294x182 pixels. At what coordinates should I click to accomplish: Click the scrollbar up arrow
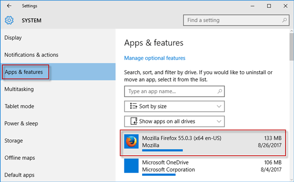(292, 31)
